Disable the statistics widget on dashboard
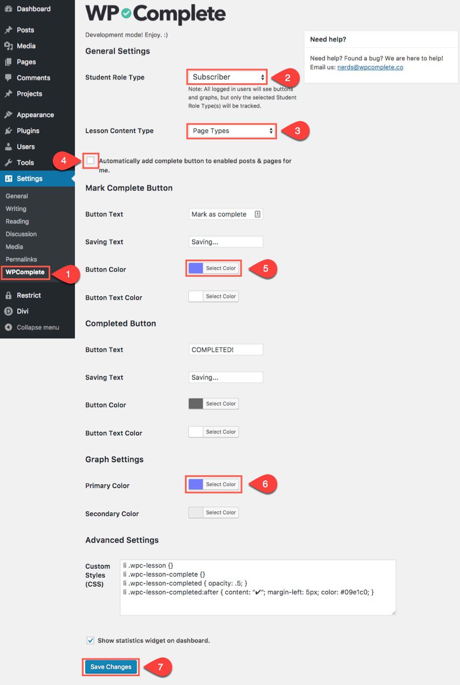 coord(90,640)
